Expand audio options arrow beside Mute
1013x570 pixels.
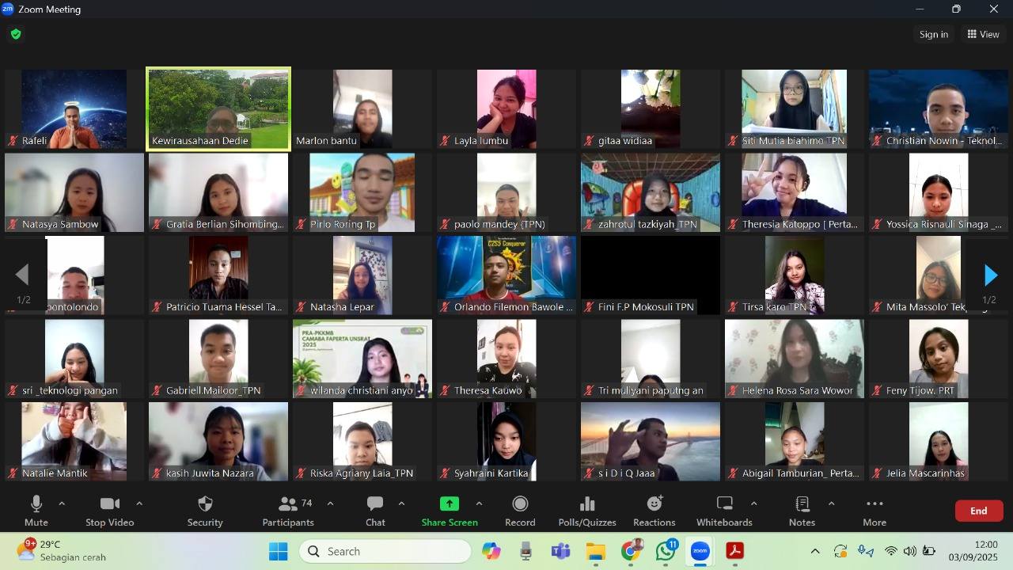click(x=62, y=503)
